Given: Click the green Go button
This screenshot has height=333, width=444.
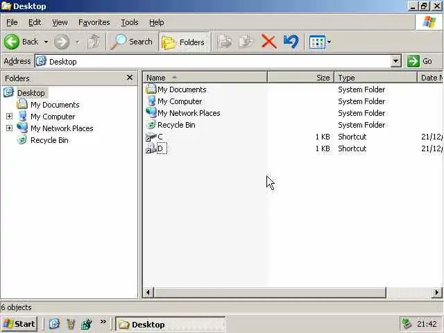Looking at the screenshot, I should (x=419, y=61).
